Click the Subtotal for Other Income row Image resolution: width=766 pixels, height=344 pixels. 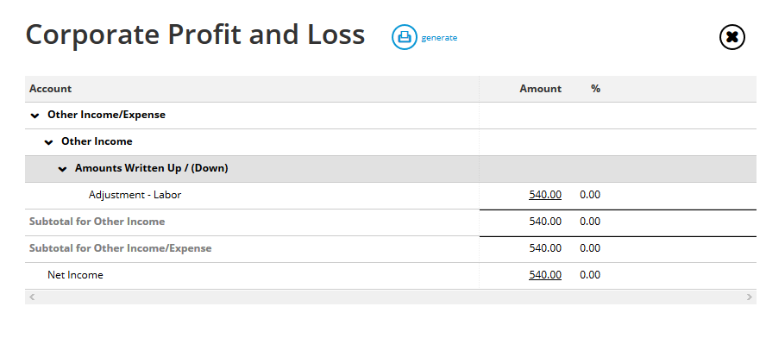390,222
